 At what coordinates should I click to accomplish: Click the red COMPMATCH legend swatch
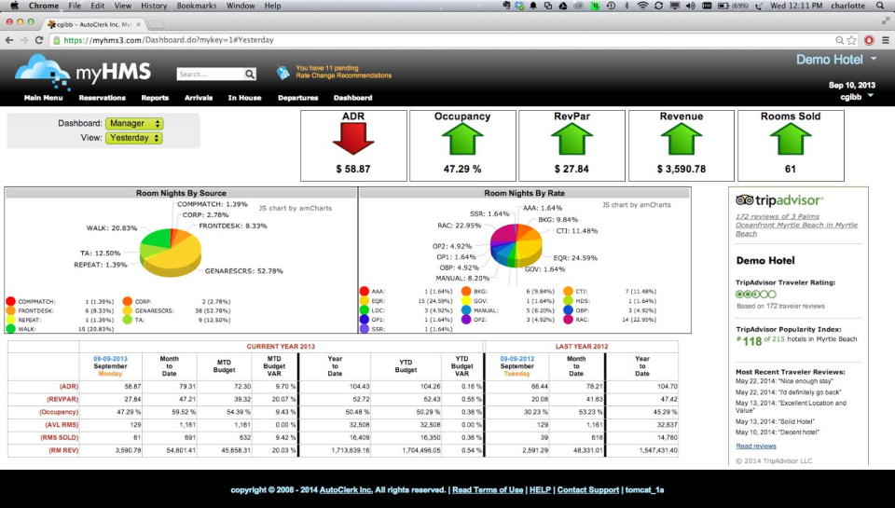click(10, 301)
